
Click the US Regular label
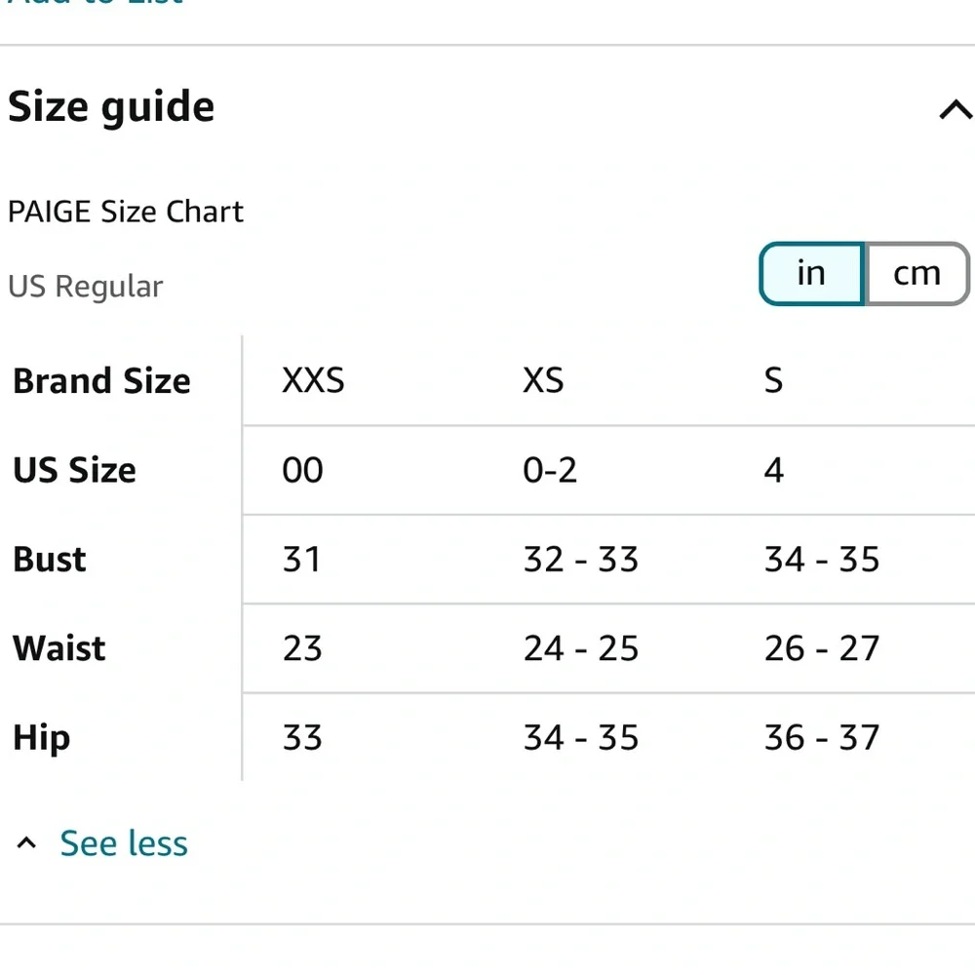[86, 287]
